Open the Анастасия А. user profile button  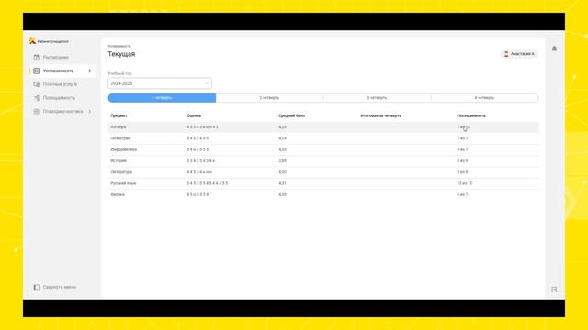pos(519,54)
